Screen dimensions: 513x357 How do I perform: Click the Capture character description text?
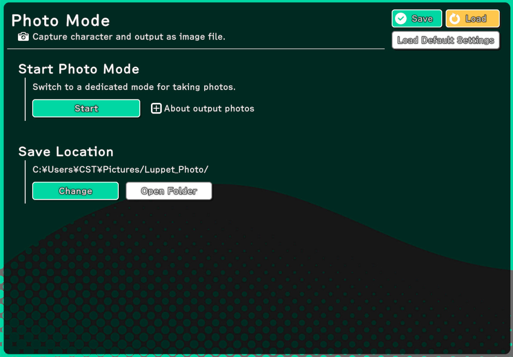coord(129,37)
